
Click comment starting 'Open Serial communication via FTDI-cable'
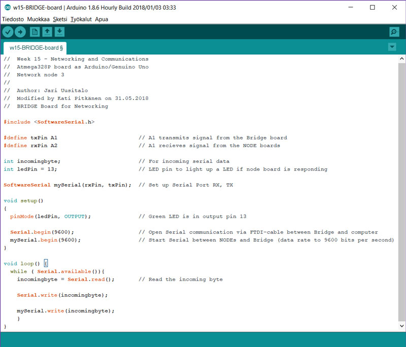pos(263,232)
